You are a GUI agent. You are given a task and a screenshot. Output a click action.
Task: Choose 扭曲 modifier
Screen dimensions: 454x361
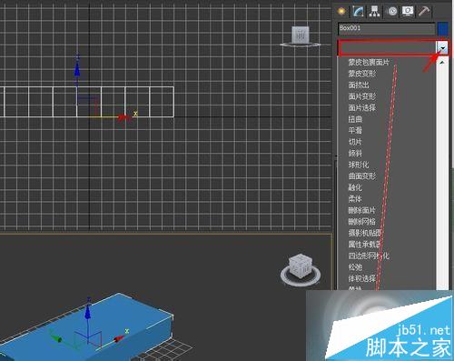[355, 119]
